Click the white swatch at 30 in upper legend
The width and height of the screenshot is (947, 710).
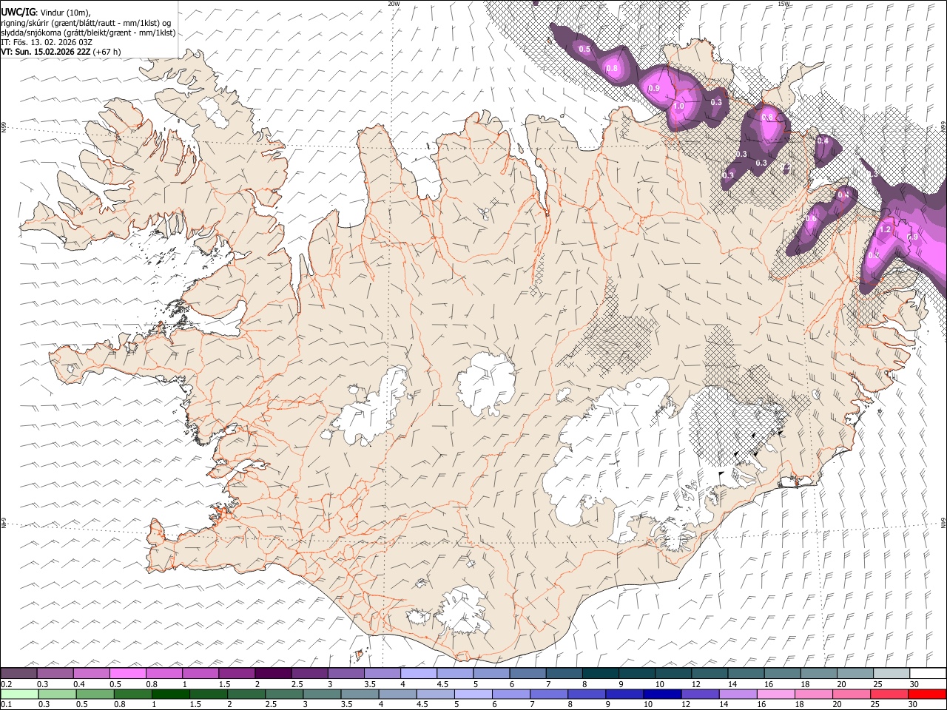(x=928, y=674)
